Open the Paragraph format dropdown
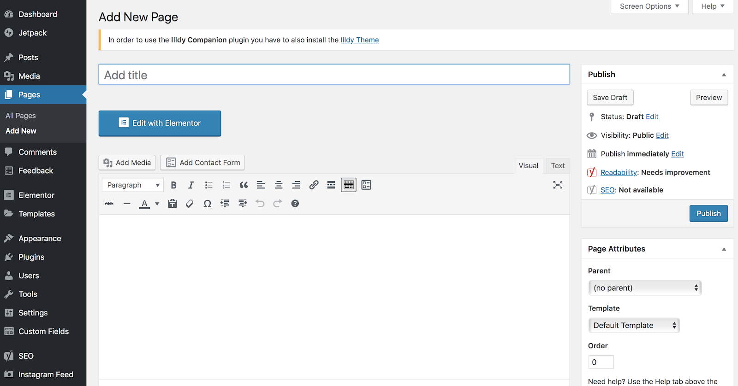The height and width of the screenshot is (386, 738). (x=132, y=185)
